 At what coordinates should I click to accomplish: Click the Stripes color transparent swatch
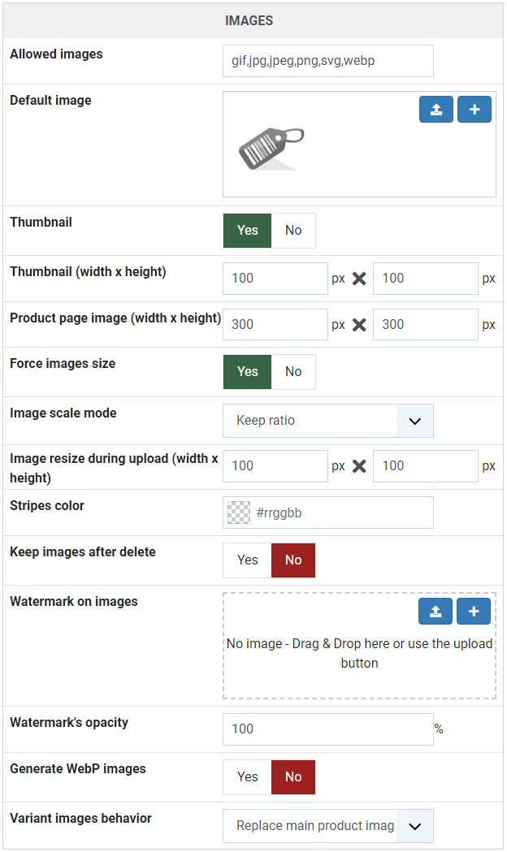click(239, 512)
